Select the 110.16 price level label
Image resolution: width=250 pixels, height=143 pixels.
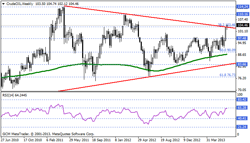(242, 14)
